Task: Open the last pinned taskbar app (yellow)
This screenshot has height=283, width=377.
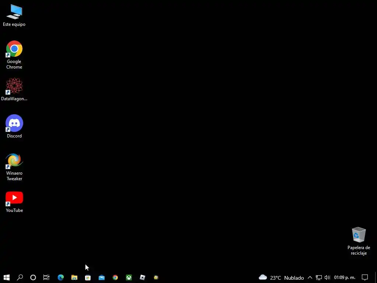Action: pos(156,277)
